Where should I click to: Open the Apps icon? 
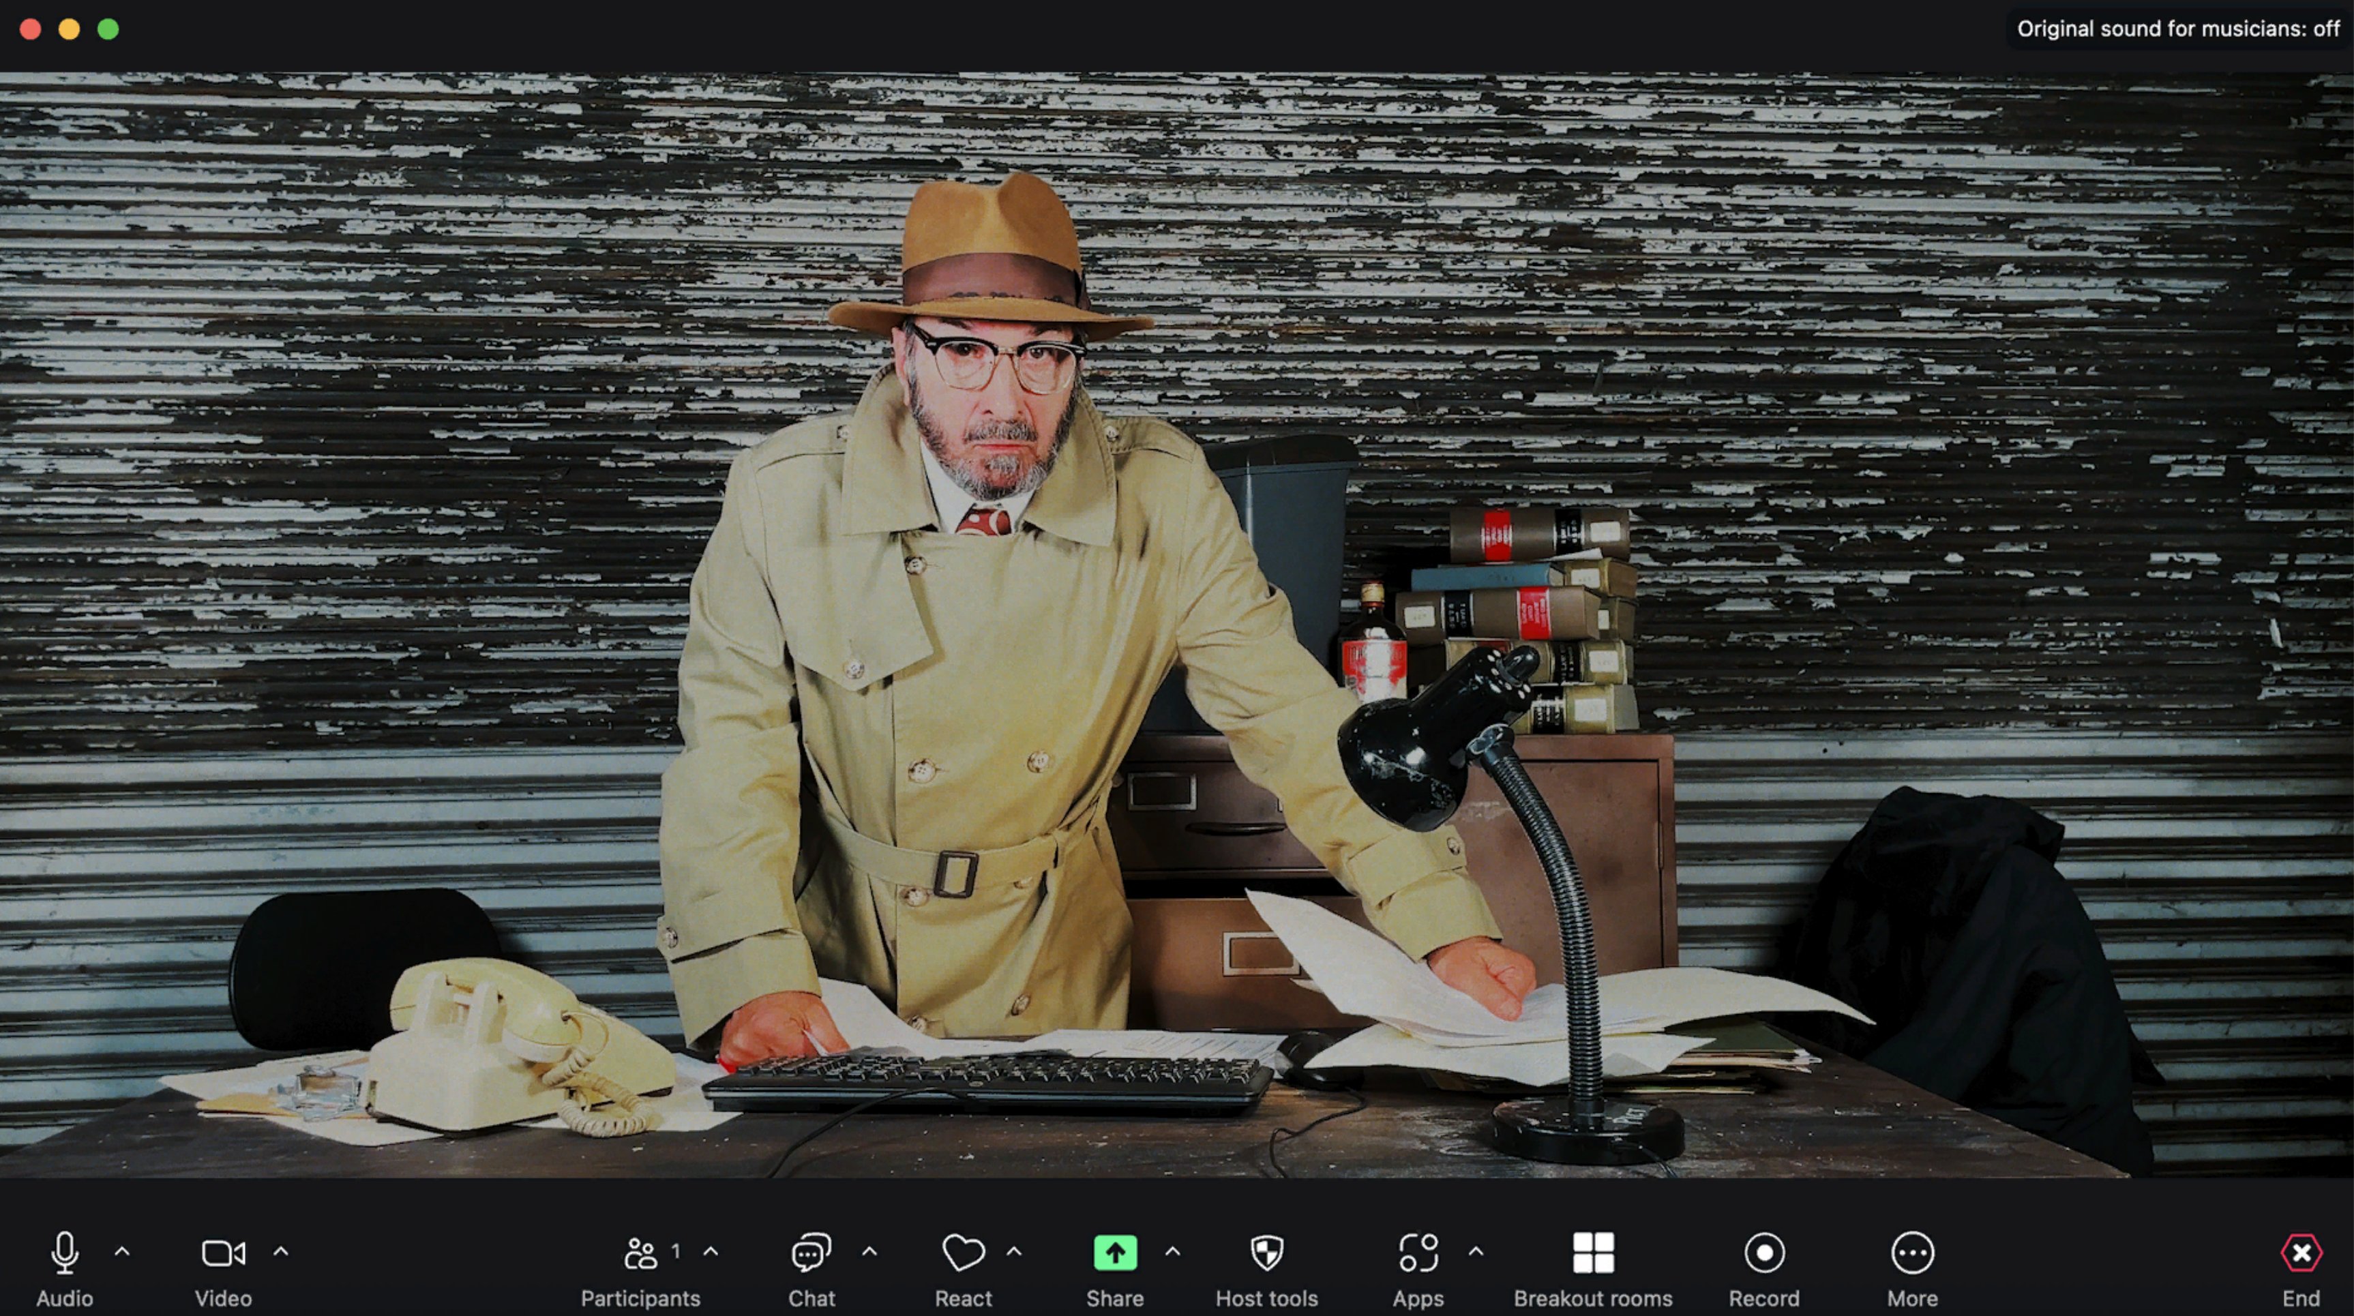1417,1253
